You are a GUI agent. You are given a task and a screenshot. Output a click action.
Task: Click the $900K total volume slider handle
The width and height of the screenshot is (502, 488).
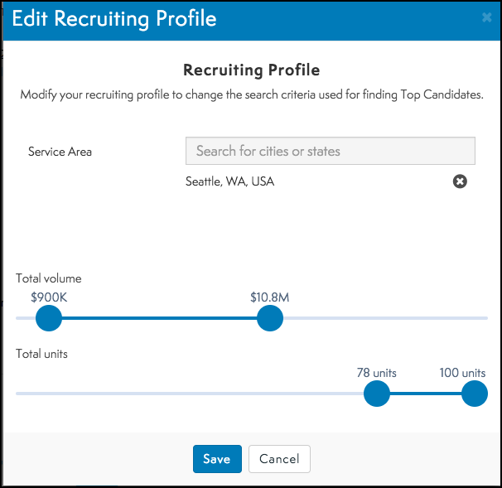[x=49, y=318]
